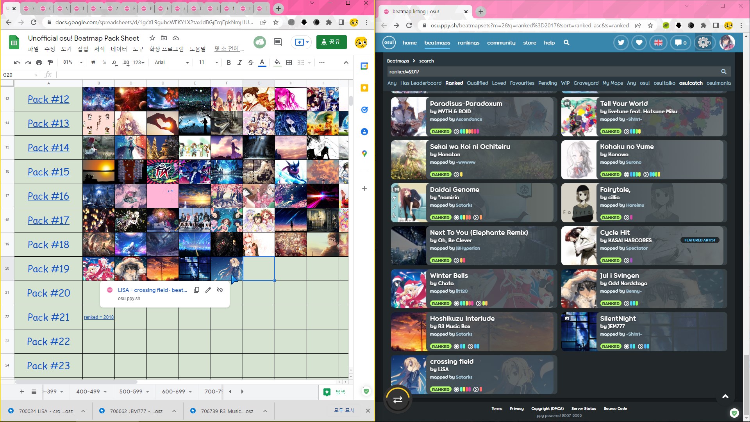The height and width of the screenshot is (422, 750).
Task: Open the 파일 menu in Sheets
Action: 33,49
